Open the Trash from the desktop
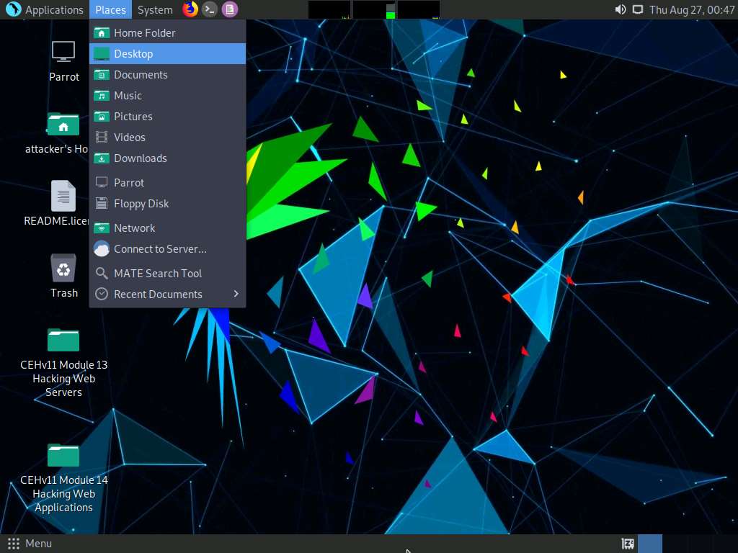Screen dimensions: 738x553 [63, 266]
